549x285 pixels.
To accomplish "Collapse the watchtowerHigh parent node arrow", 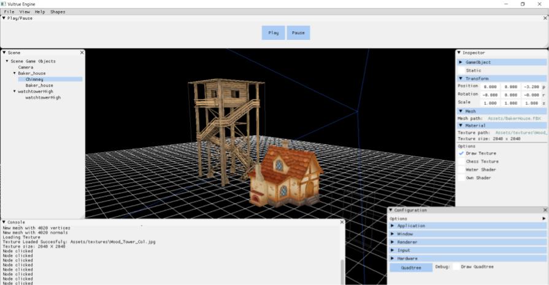I will click(14, 91).
